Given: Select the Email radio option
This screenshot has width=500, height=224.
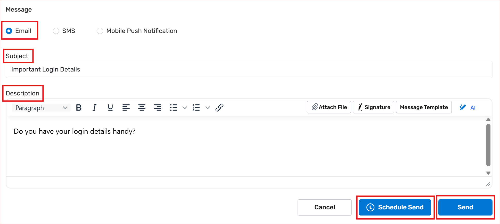Looking at the screenshot, I should point(9,31).
